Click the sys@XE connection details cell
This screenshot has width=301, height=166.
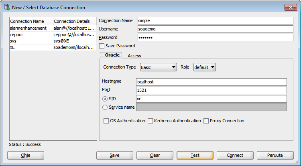[75, 41]
